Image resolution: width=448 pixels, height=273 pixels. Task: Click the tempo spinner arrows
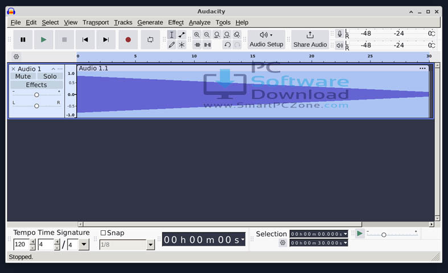click(x=32, y=245)
